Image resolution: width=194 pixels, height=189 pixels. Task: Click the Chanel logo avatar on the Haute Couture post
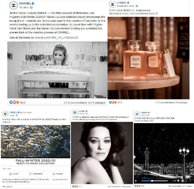click(13, 5)
